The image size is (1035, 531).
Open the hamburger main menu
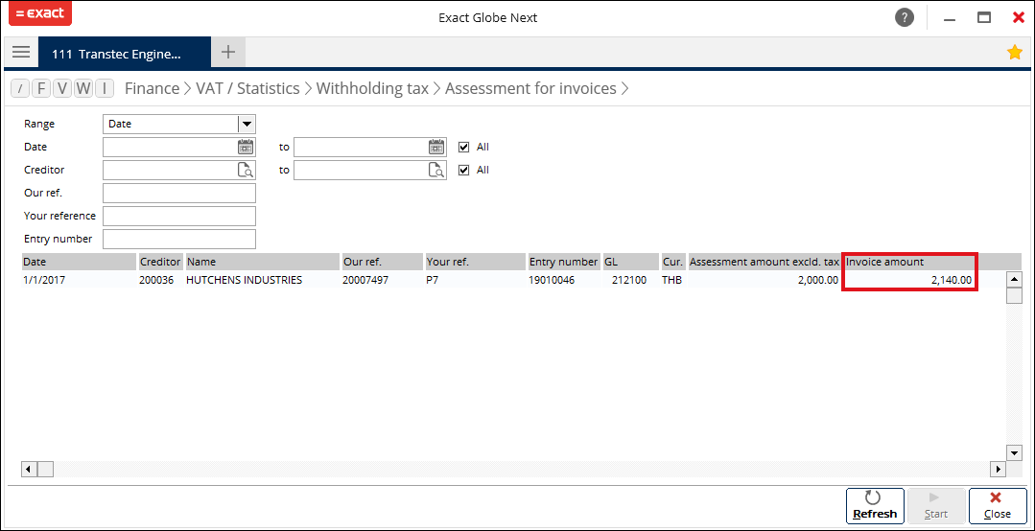tap(21, 52)
